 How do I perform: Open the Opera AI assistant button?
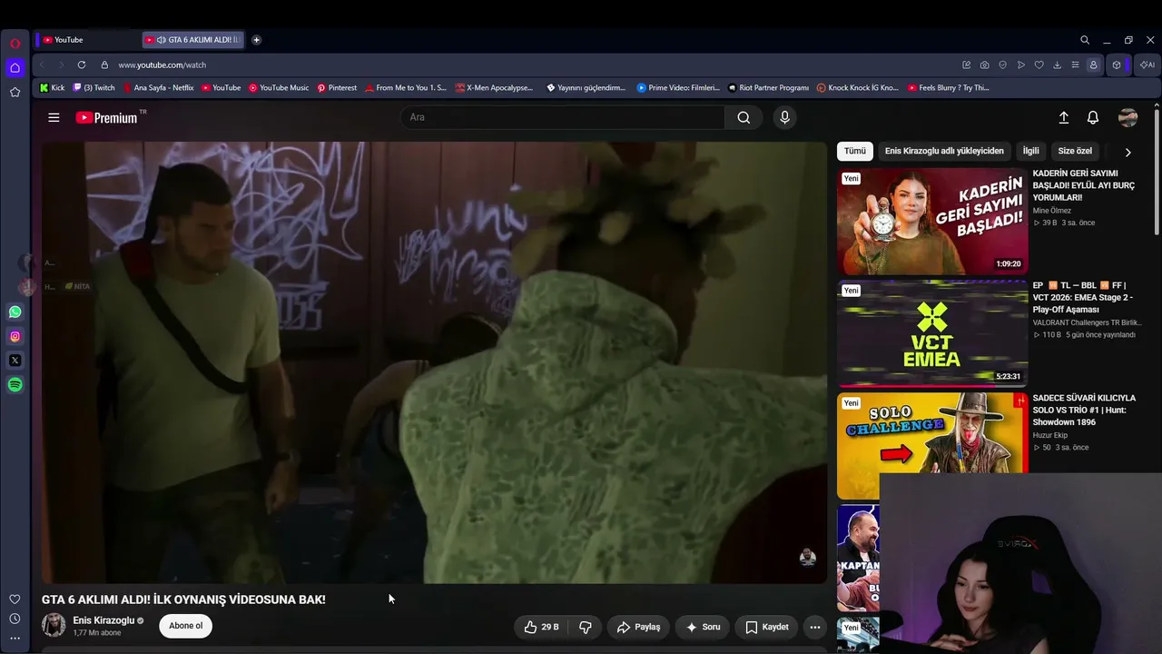1147,64
